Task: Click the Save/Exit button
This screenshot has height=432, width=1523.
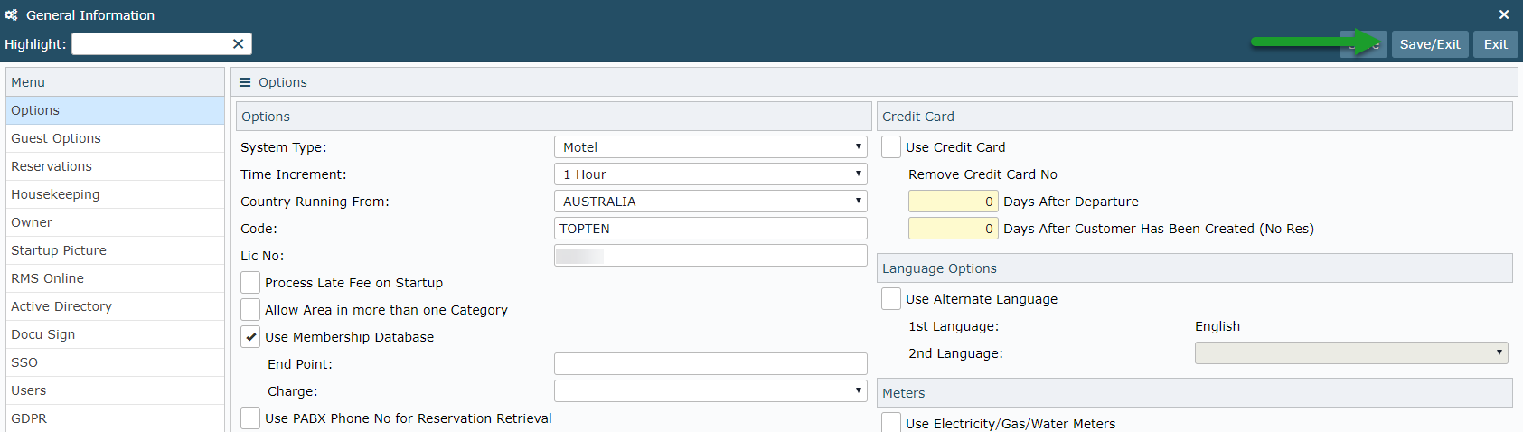Action: tap(1430, 44)
